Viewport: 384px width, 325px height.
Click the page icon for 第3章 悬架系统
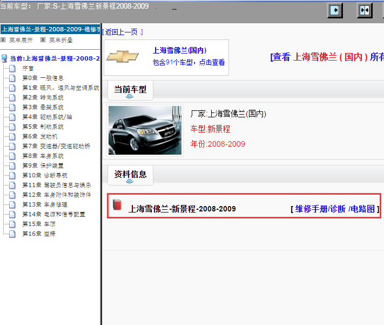[12, 108]
